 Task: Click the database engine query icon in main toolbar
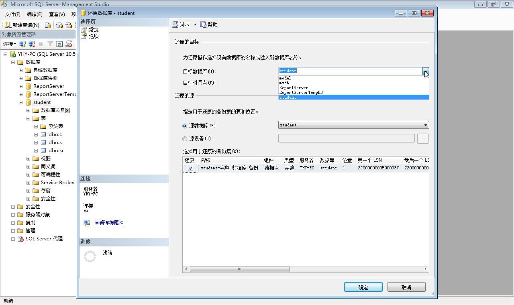(48, 25)
